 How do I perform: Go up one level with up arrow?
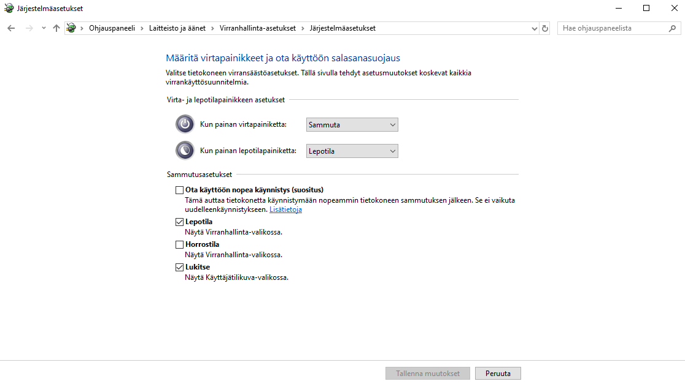[56, 28]
